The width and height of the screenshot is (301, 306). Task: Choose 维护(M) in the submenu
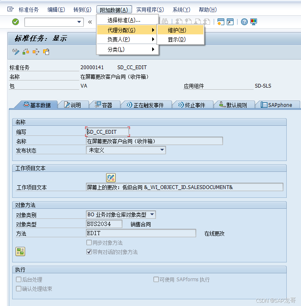tap(181, 30)
